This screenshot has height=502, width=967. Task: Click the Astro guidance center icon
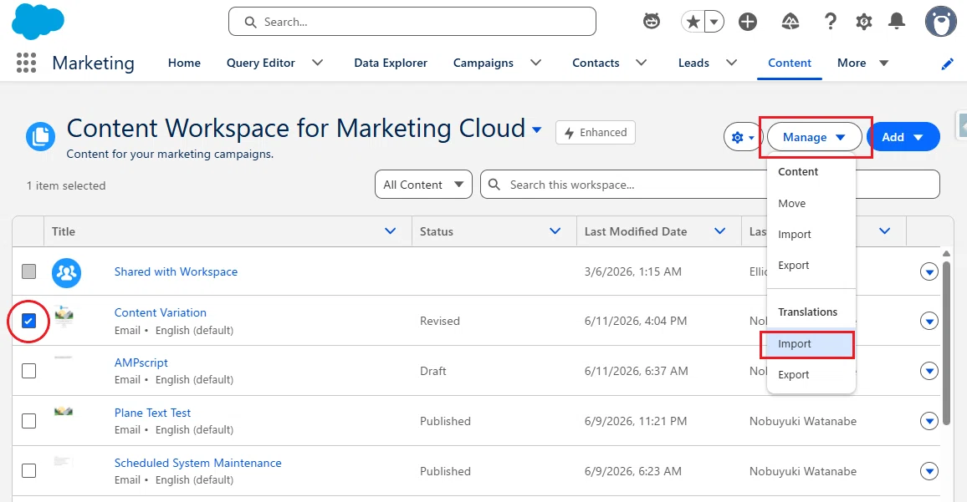click(x=652, y=22)
